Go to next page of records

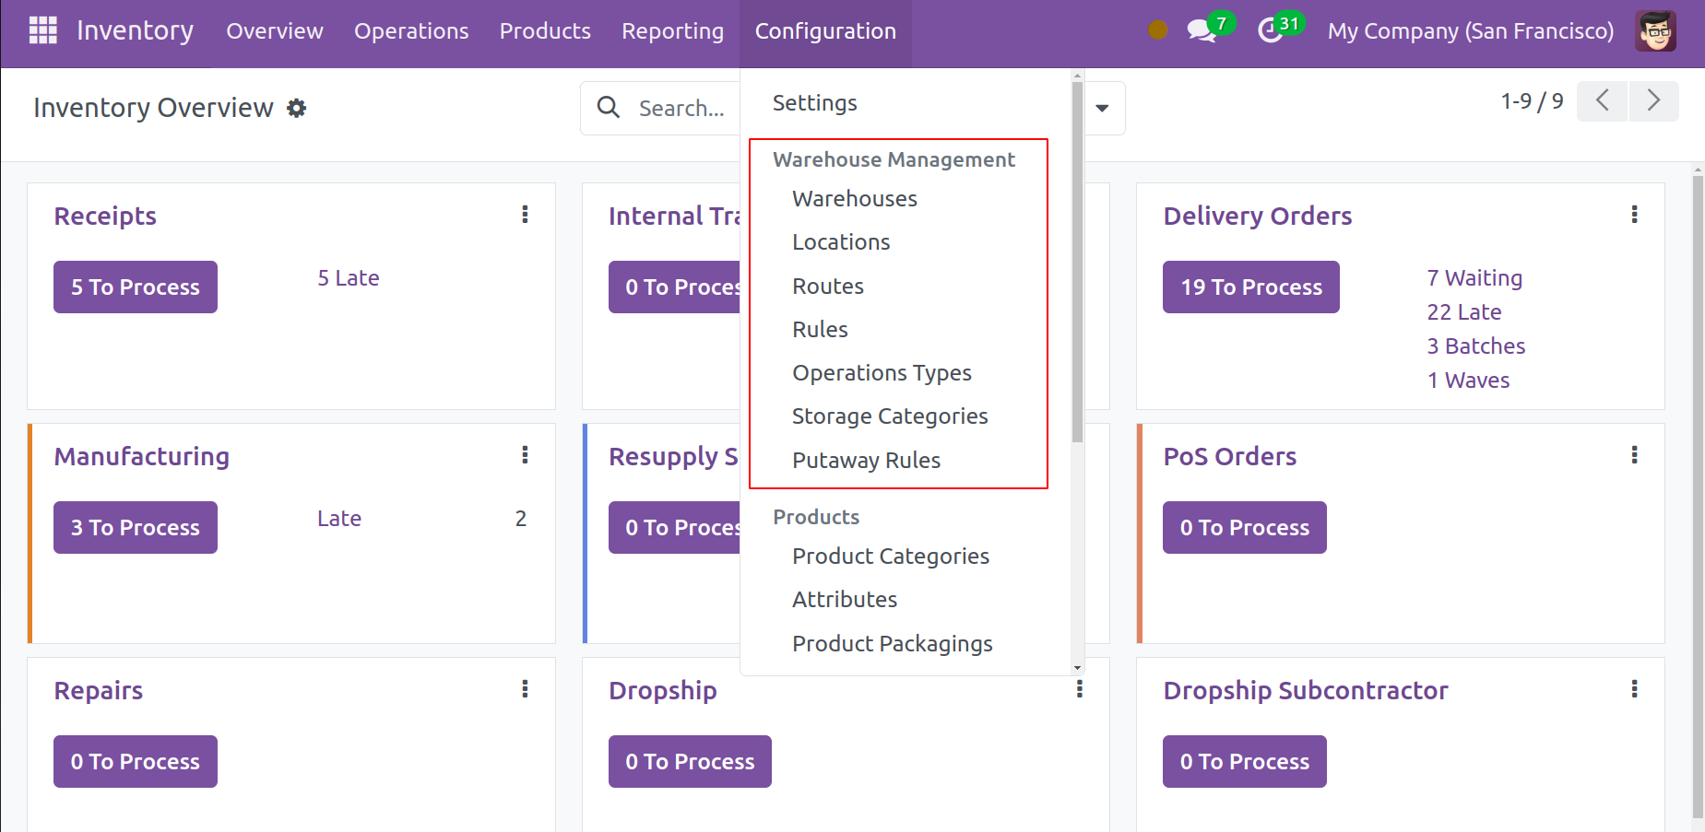coord(1653,100)
